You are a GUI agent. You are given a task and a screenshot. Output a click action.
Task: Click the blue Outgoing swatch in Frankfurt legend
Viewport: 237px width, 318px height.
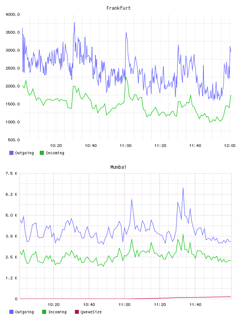[11, 153]
